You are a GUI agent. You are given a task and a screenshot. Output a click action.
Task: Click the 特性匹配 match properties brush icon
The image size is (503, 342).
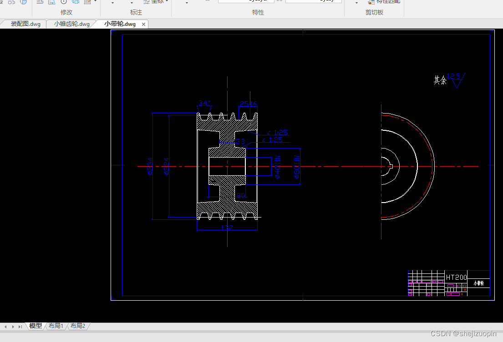(371, 2)
